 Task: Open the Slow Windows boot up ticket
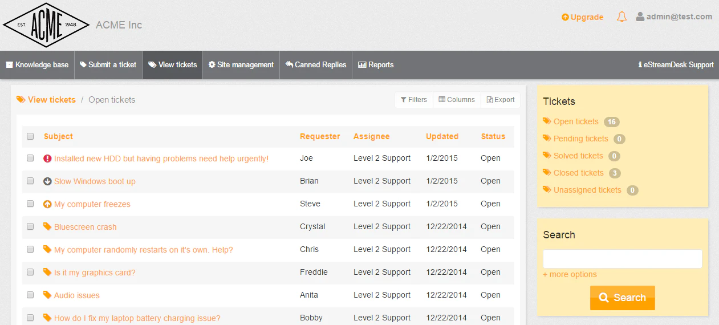tap(95, 181)
